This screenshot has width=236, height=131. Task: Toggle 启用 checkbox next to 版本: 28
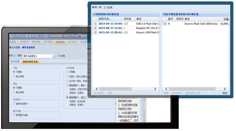(105, 8)
